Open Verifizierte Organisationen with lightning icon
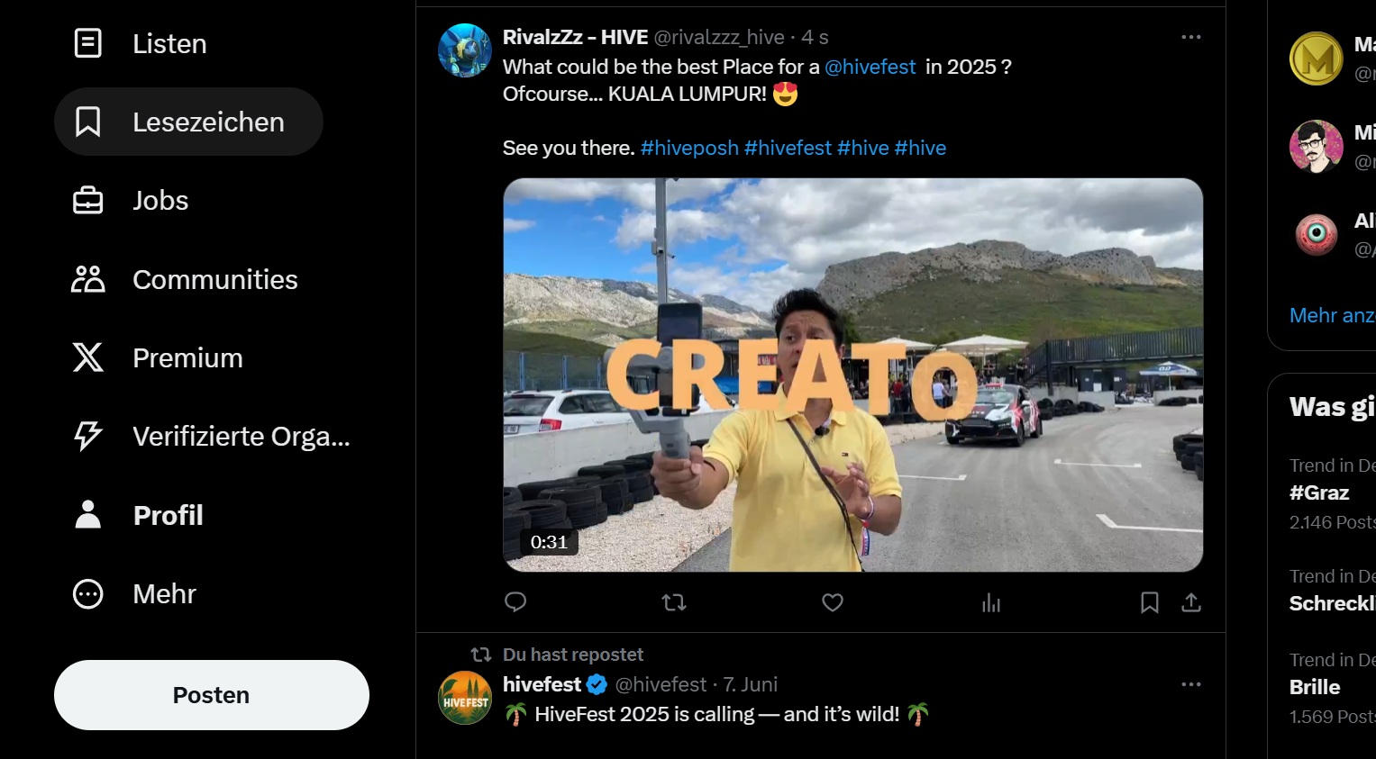Screen dimensions: 1376x759 coord(211,436)
